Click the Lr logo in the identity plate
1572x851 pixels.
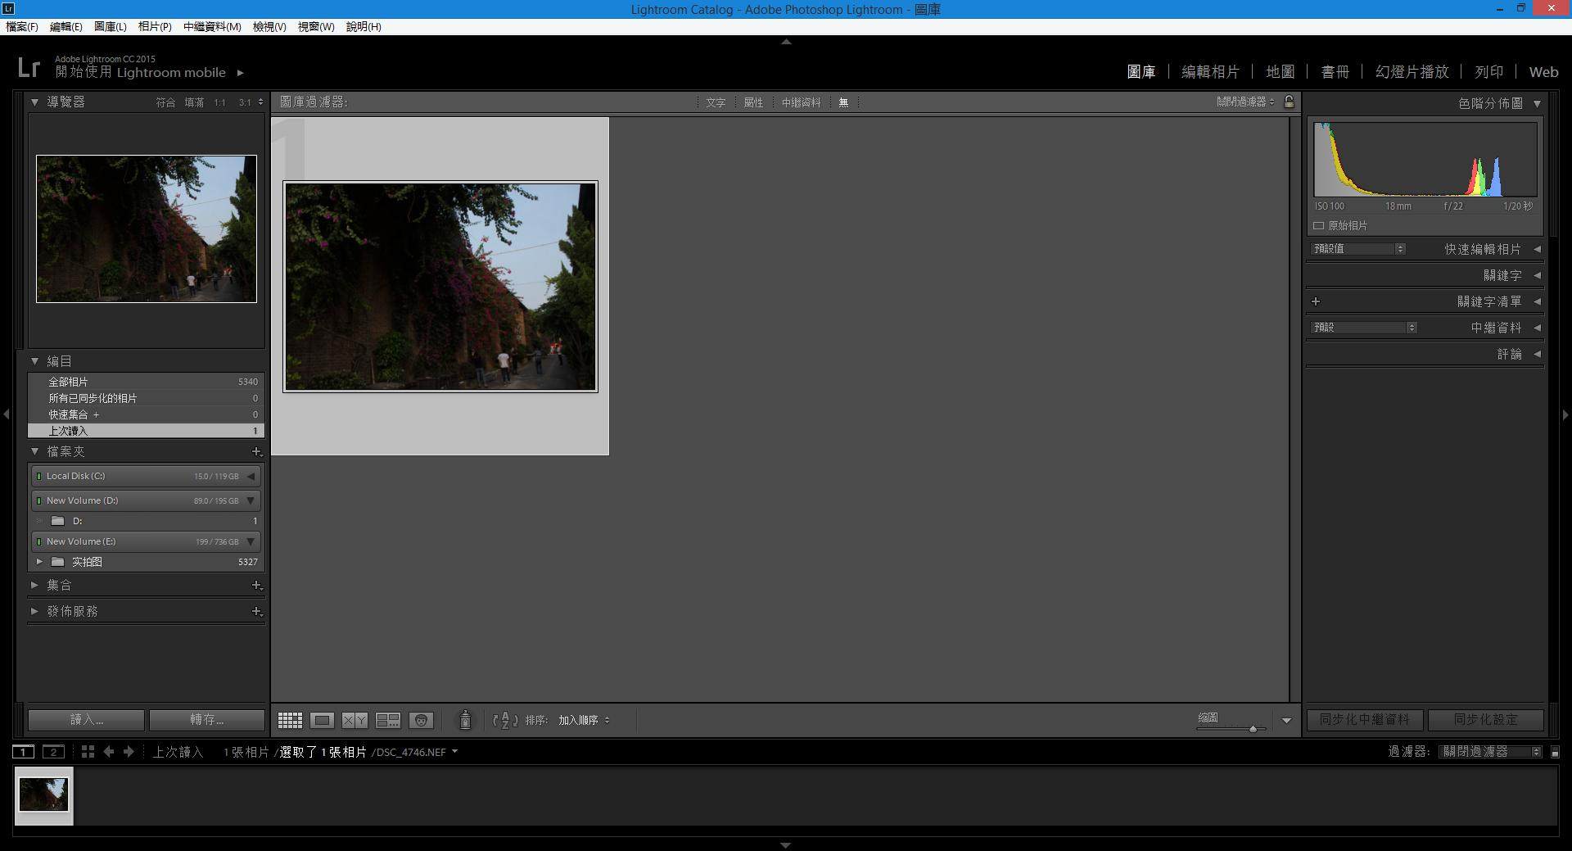(x=29, y=67)
